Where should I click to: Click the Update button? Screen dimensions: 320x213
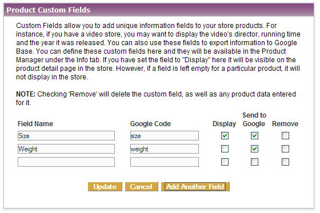tap(105, 187)
